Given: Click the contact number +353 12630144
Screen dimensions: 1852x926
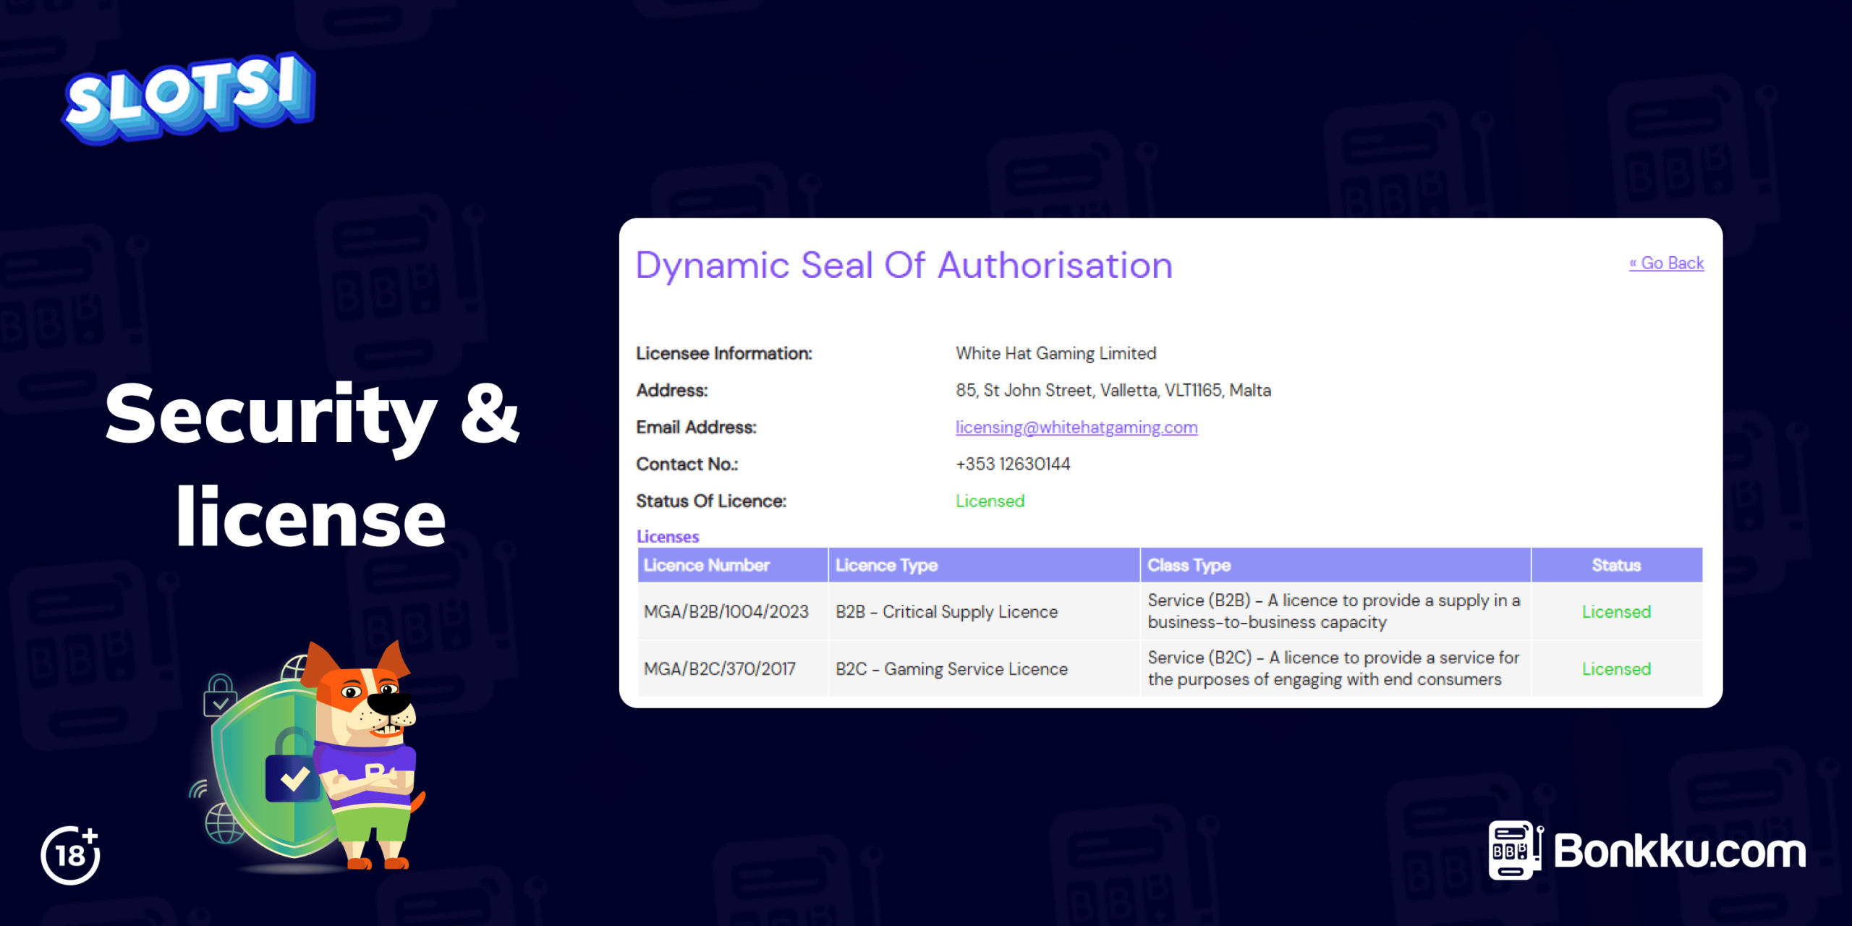Looking at the screenshot, I should pyautogui.click(x=1013, y=464).
